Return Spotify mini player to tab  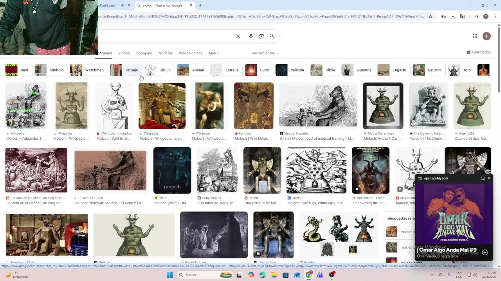[x=483, y=178]
